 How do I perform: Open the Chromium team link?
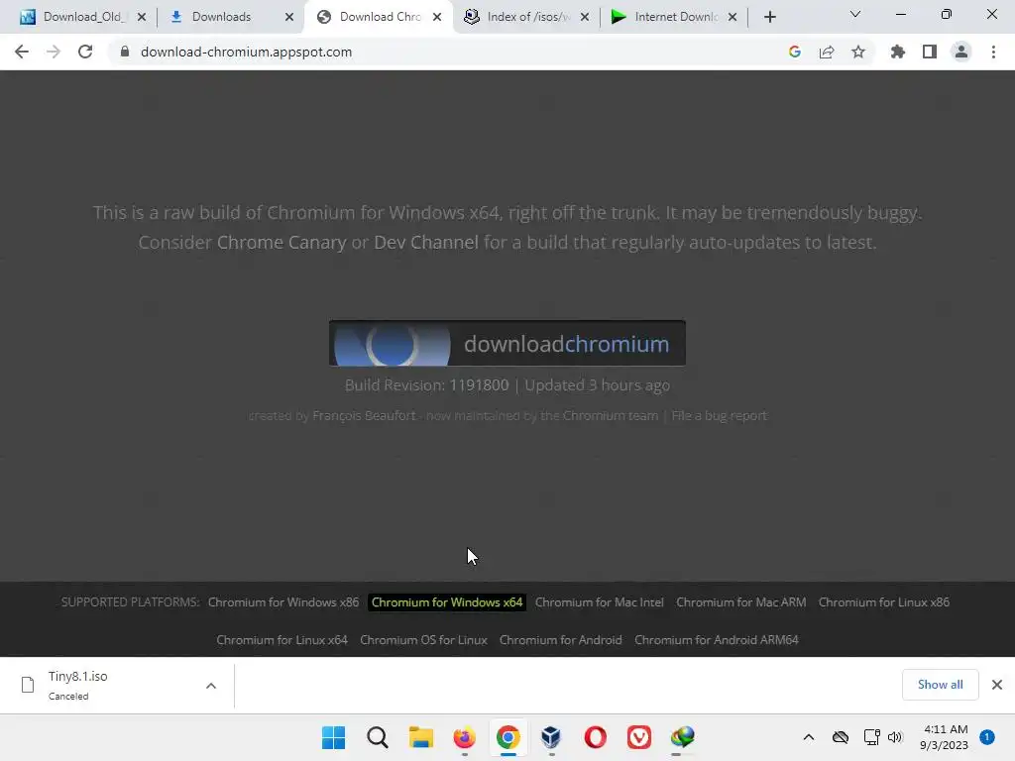pyautogui.click(x=610, y=415)
